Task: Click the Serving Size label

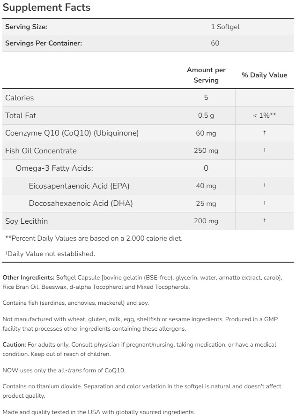Action: (26, 27)
